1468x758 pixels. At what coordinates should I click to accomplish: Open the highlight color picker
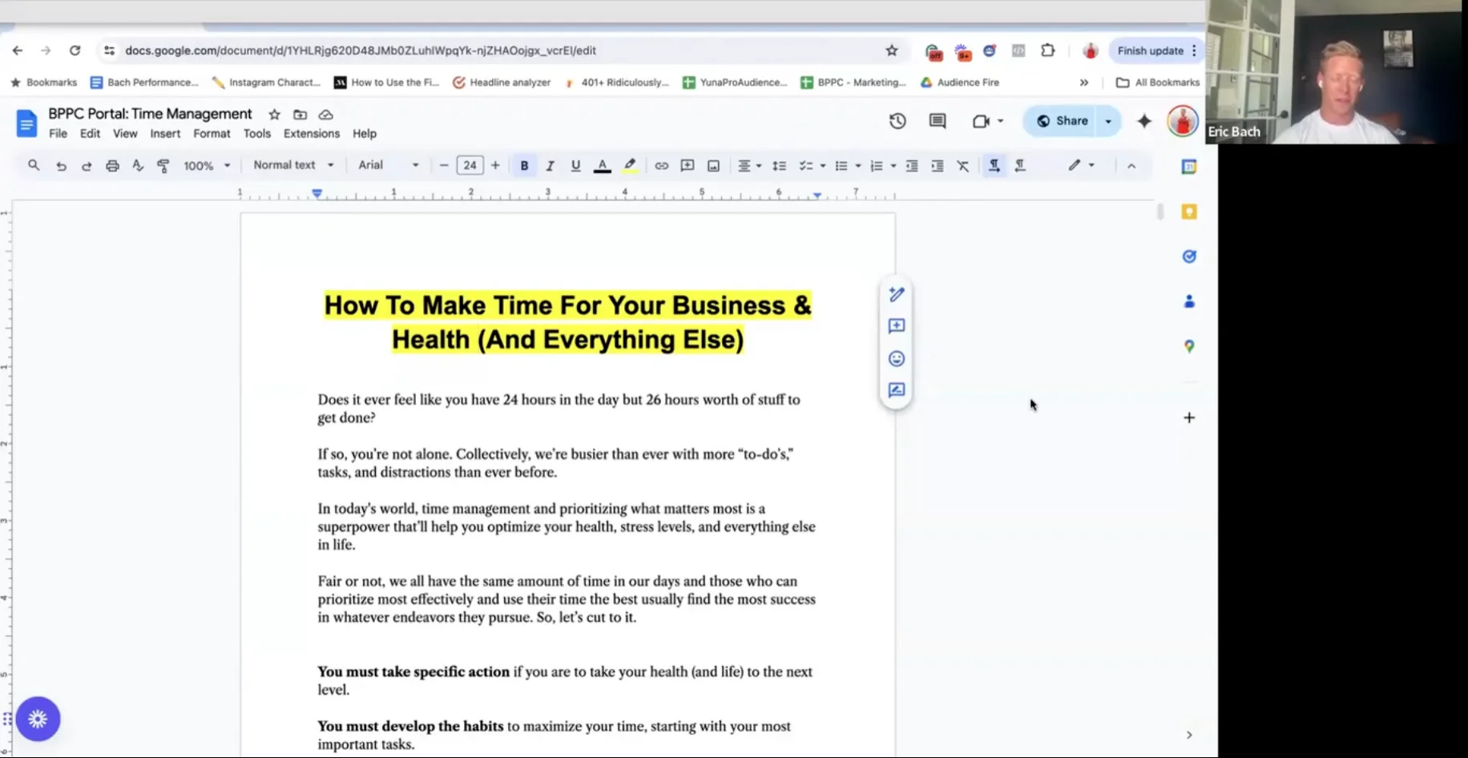point(630,166)
